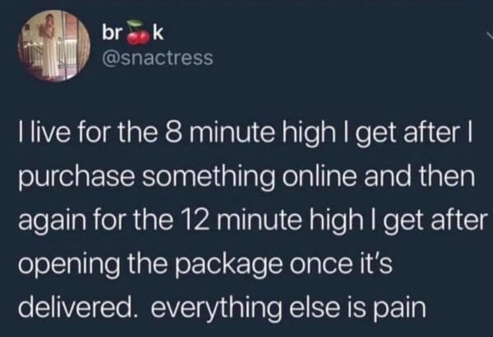Expand the tweet options chevron at top right
The image size is (493, 337).
[x=489, y=34]
